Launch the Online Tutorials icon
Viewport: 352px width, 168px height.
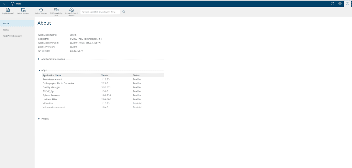click(41, 10)
